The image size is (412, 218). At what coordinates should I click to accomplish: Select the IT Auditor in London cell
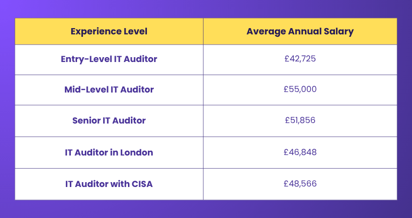tap(109, 152)
